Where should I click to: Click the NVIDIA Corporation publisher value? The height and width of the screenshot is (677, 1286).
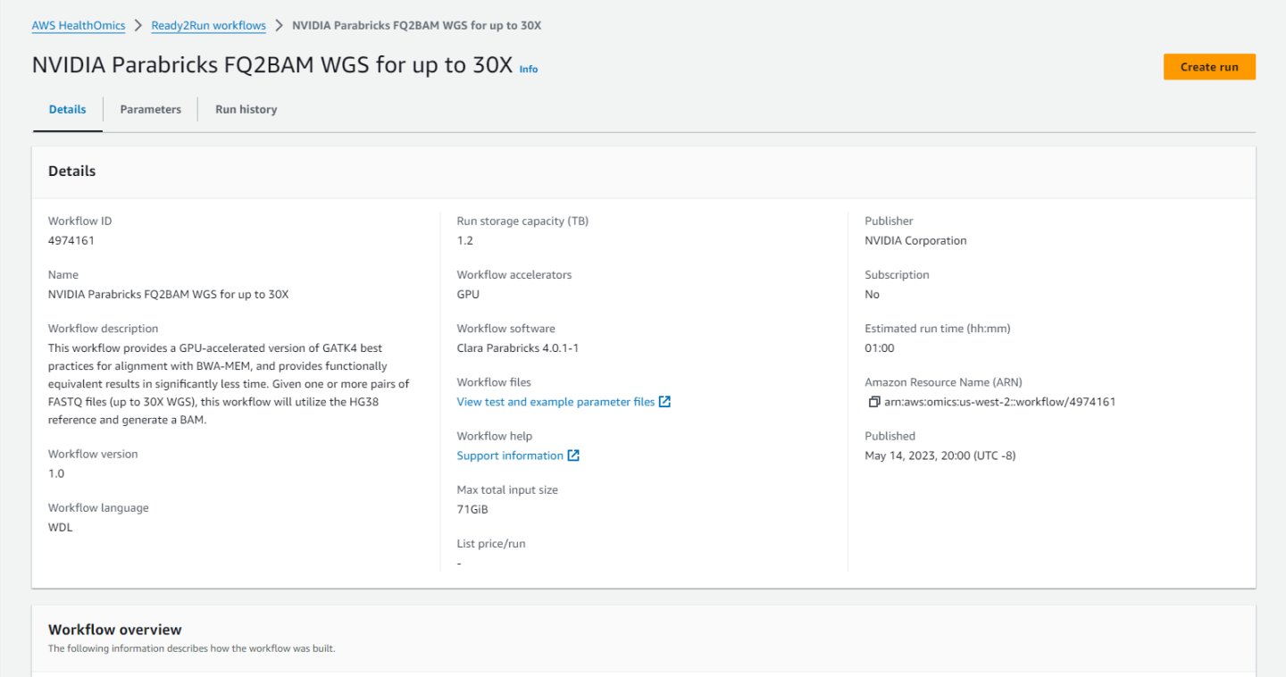coord(915,240)
